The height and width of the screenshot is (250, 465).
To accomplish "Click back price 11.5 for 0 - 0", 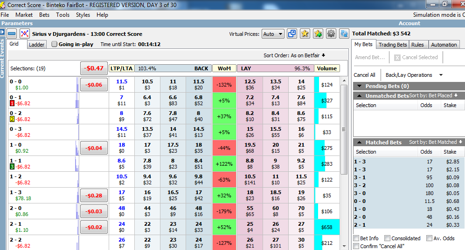I will tap(199, 85).
